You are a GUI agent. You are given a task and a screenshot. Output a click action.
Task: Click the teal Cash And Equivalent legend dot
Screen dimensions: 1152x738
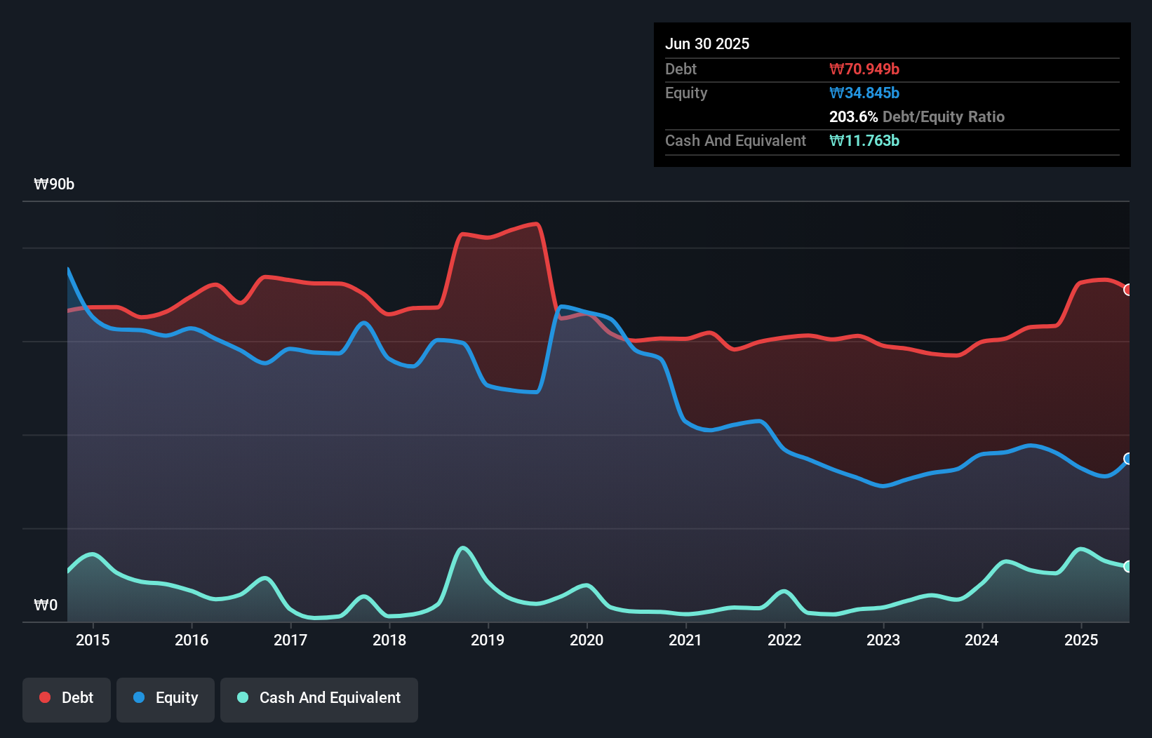tap(243, 697)
